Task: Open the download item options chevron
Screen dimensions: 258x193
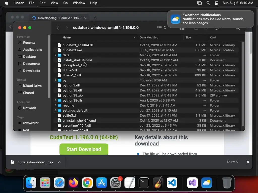Action: tap(59, 162)
